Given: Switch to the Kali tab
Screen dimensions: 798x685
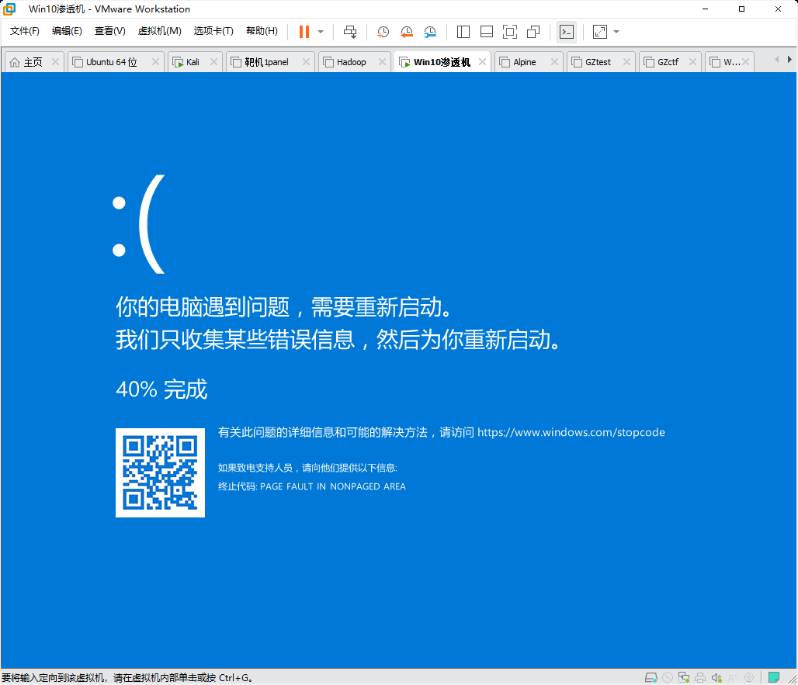Looking at the screenshot, I should tap(193, 62).
